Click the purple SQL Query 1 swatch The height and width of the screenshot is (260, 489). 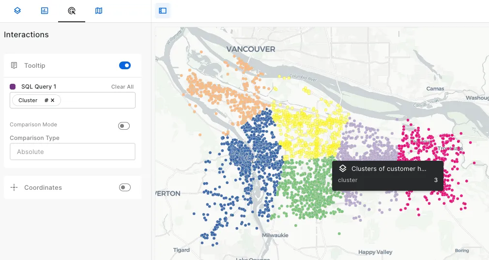(13, 87)
